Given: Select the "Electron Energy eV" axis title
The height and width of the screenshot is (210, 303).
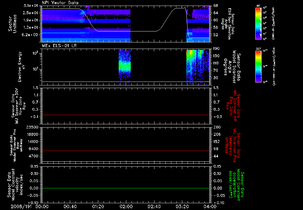Looking at the screenshot, I should click(21, 67).
